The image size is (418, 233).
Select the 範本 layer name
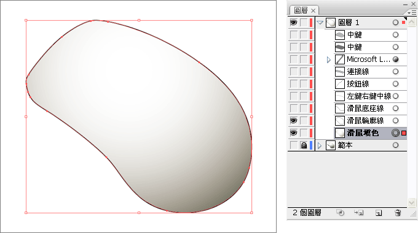click(x=345, y=145)
